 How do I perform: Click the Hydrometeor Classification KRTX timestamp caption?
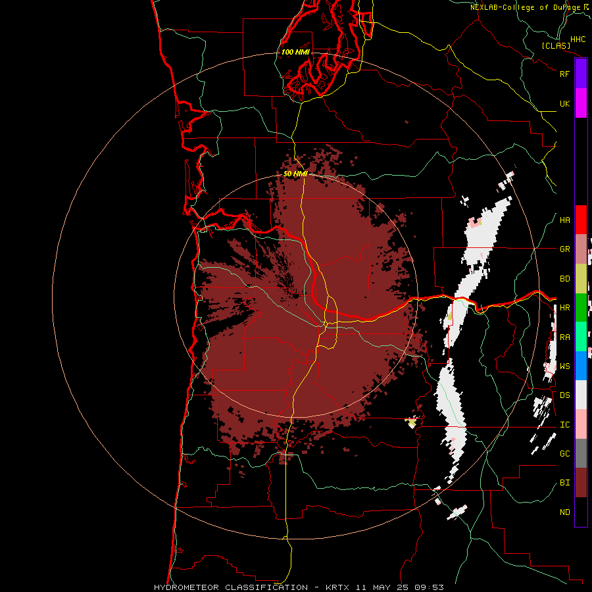tap(299, 587)
